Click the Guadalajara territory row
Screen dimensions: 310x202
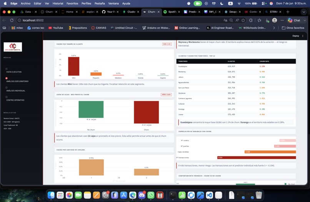coord(236,66)
